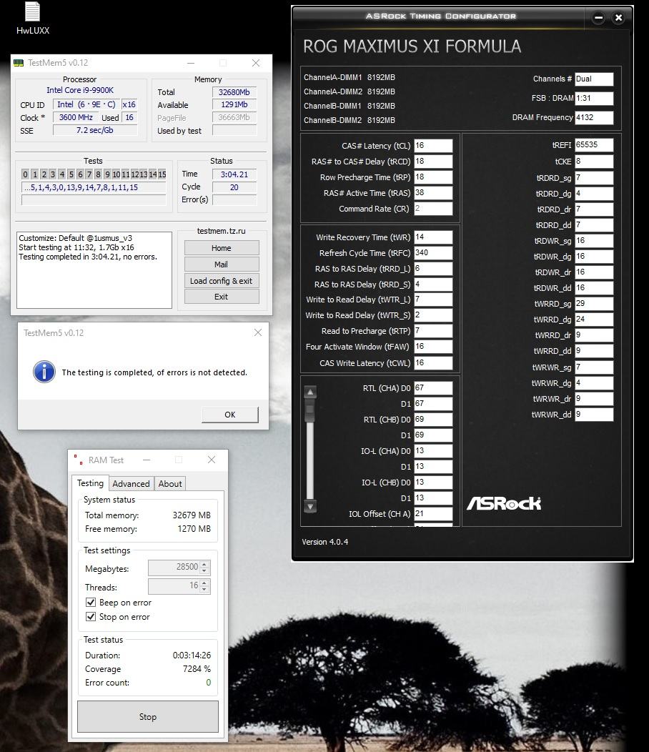
Task: Close the TestMem5 main window
Action: pyautogui.click(x=256, y=63)
